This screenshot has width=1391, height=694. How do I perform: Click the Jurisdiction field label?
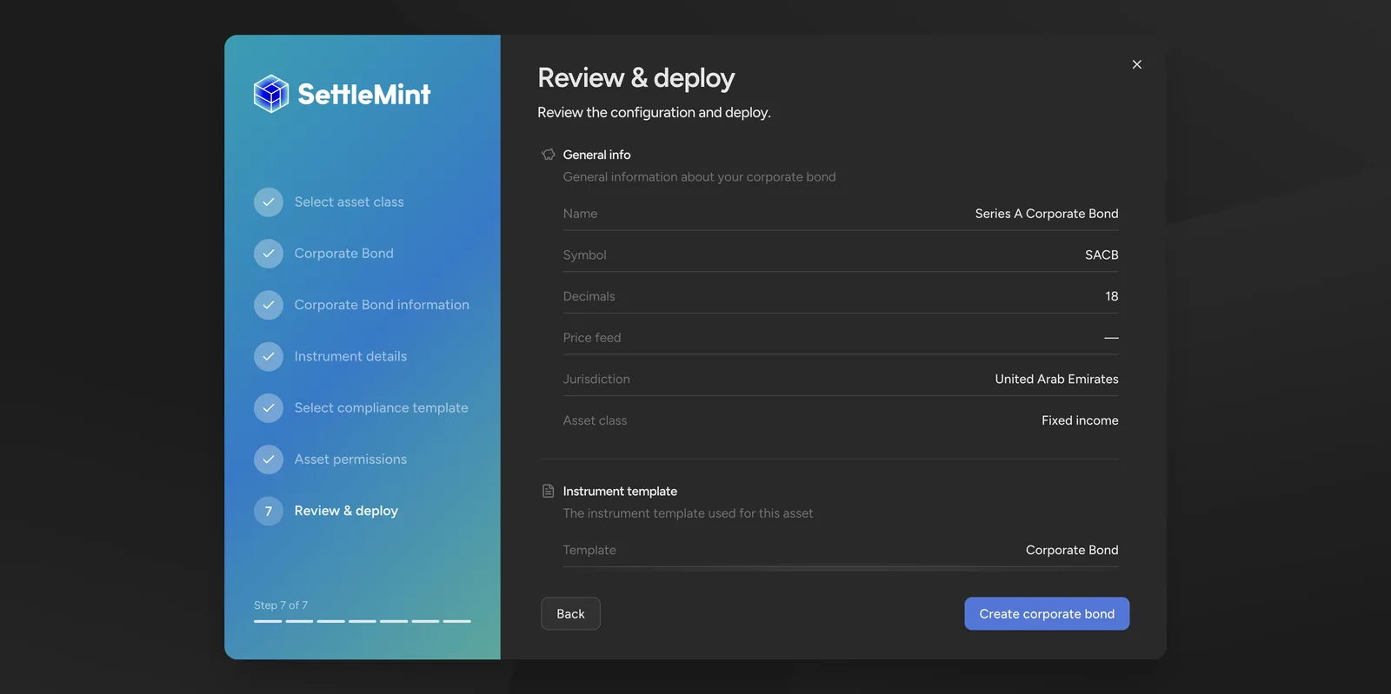click(596, 380)
